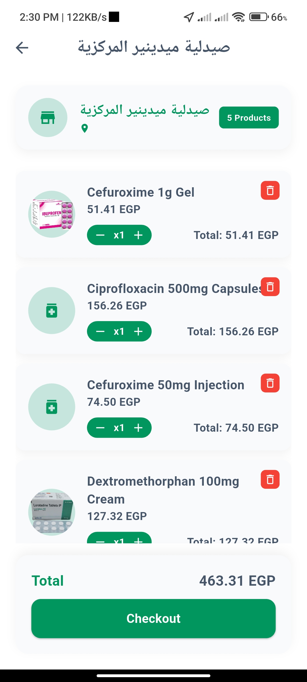Add one more Cefuroxime 50mg Injection

click(x=138, y=428)
